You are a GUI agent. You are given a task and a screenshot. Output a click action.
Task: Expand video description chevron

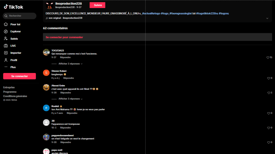click(x=267, y=18)
